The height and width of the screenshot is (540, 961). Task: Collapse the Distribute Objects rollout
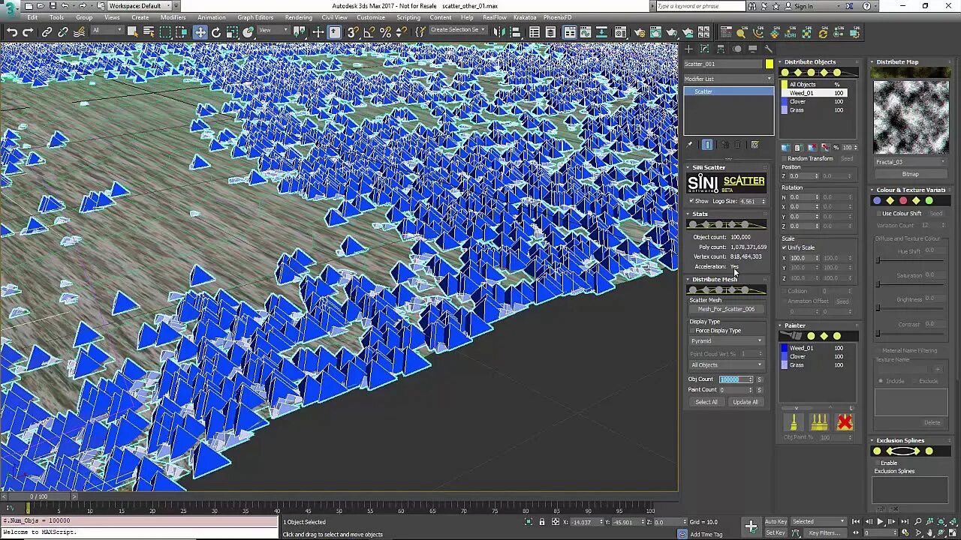810,62
